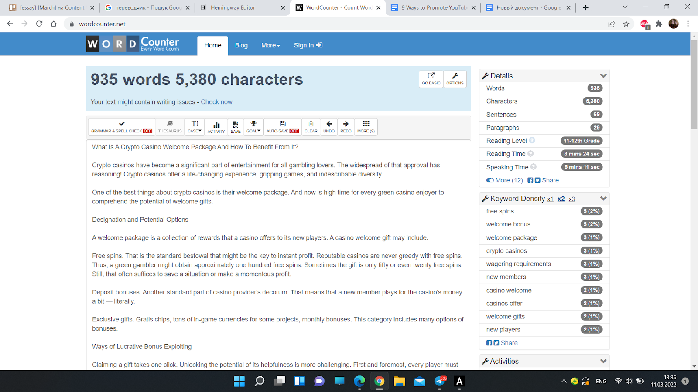This screenshot has width=698, height=392.
Task: Open the Thesaurus tool
Action: (170, 127)
